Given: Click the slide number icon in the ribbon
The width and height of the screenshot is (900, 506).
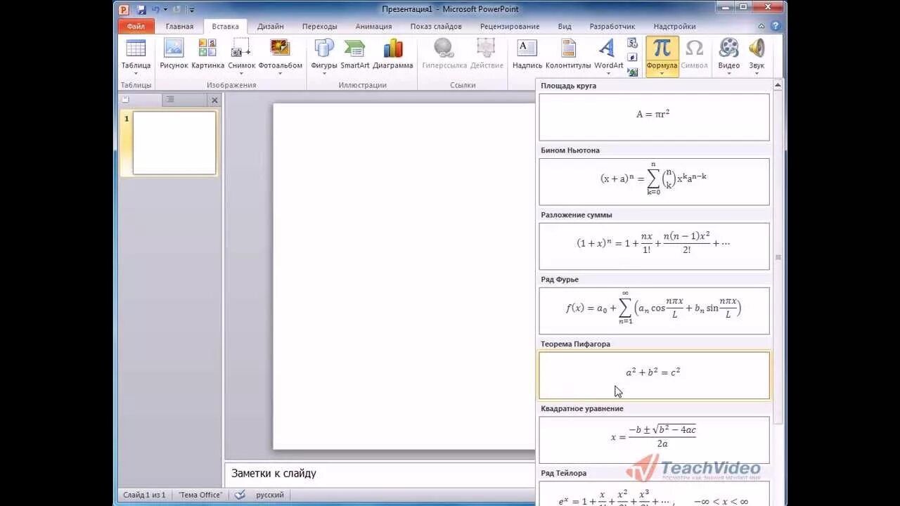Looking at the screenshot, I should [x=632, y=57].
